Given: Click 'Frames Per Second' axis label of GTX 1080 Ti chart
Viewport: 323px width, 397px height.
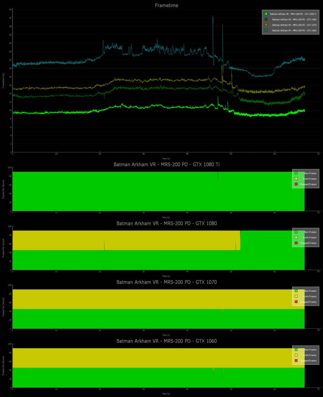Looking at the screenshot, I should click(x=3, y=189).
